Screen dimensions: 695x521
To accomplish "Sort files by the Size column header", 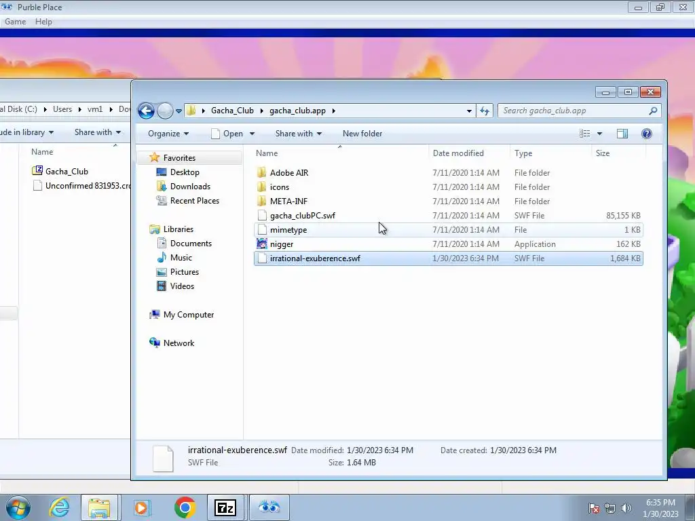I will point(618,153).
